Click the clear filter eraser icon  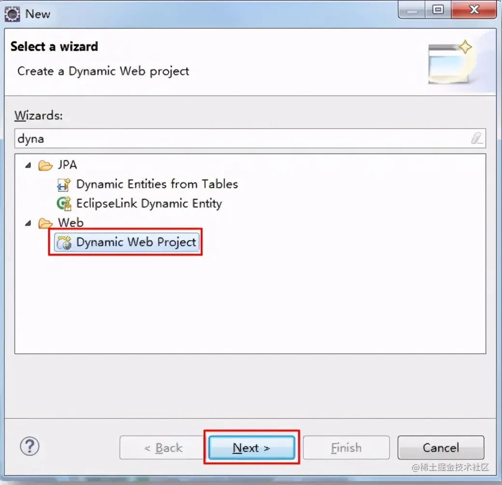(x=477, y=138)
